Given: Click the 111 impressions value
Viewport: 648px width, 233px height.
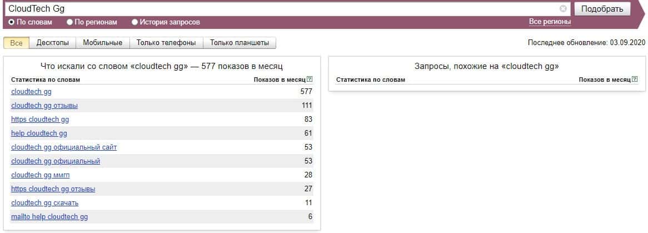Looking at the screenshot, I should pos(307,106).
